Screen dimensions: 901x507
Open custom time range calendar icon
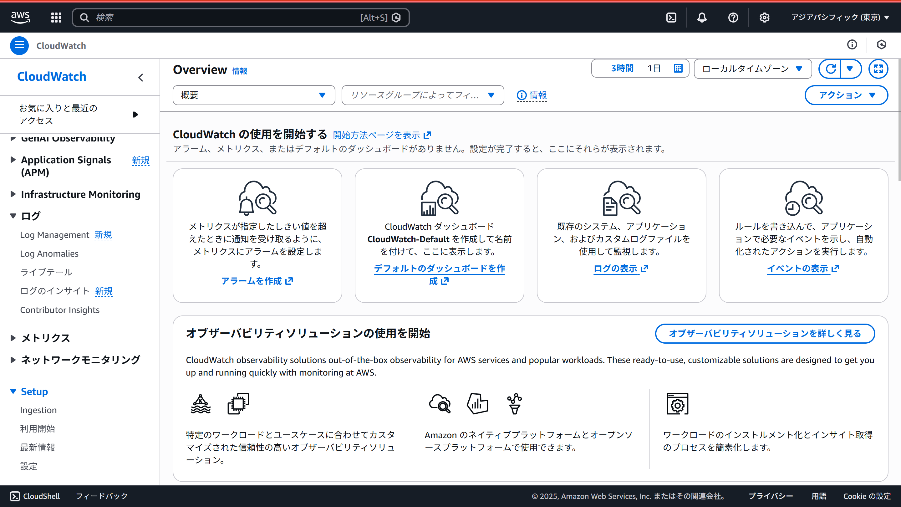coord(678,68)
